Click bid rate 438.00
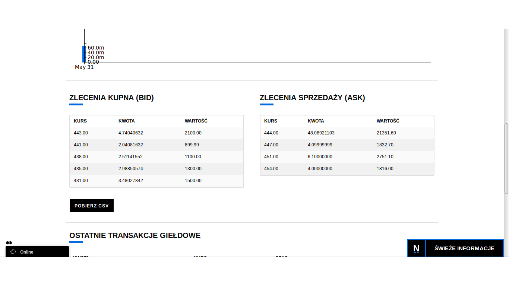The height and width of the screenshot is (286, 509). 81,157
